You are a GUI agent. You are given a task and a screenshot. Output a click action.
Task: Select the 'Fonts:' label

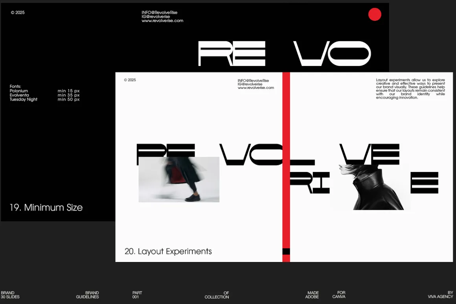[15, 86]
